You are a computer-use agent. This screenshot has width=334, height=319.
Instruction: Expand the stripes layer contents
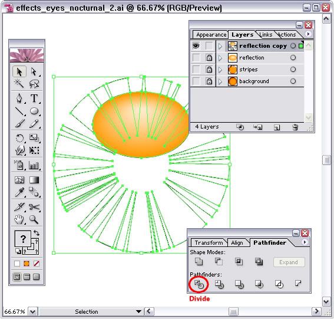tap(220, 70)
